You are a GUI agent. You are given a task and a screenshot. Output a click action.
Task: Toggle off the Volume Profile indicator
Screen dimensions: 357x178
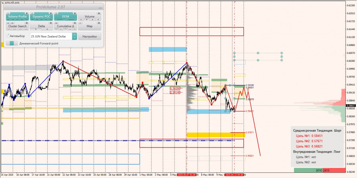pyautogui.click(x=17, y=16)
